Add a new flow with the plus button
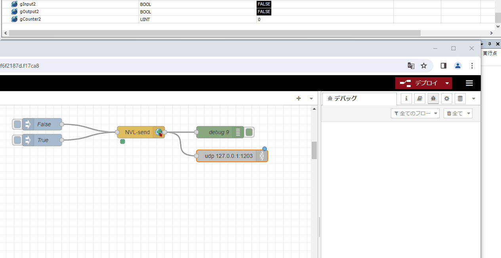The width and height of the screenshot is (501, 258). pos(298,98)
